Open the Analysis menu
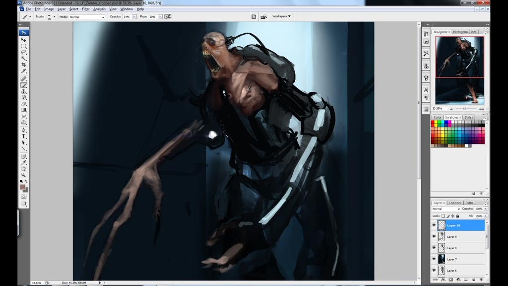The width and height of the screenshot is (508, 286). [x=99, y=9]
